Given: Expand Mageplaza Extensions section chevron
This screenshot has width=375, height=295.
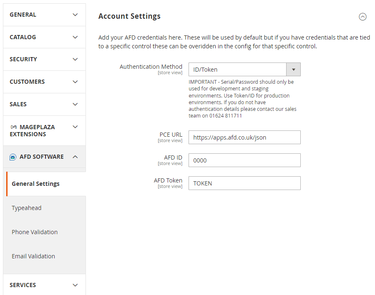Looking at the screenshot, I should [75, 127].
